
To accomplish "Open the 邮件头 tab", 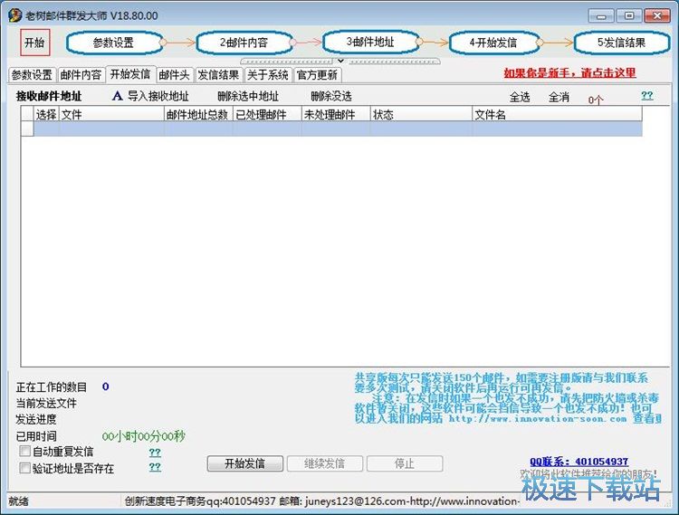I will (x=175, y=75).
